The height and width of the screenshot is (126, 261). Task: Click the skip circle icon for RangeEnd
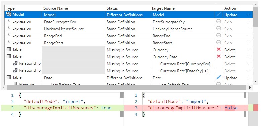point(219,35)
